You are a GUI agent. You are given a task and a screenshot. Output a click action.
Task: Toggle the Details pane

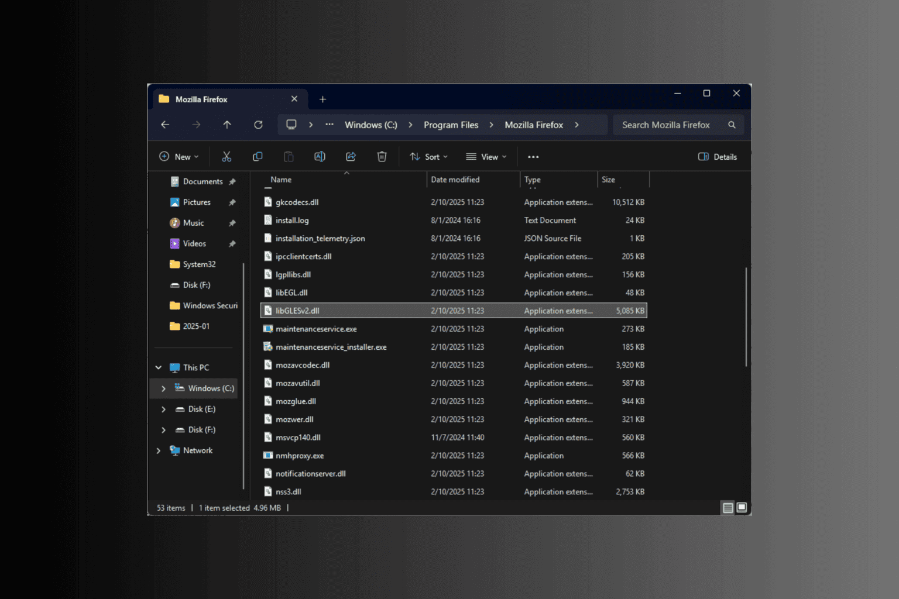coord(718,157)
